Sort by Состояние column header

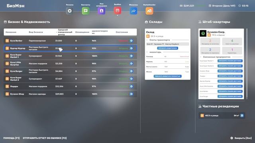coord(122,32)
